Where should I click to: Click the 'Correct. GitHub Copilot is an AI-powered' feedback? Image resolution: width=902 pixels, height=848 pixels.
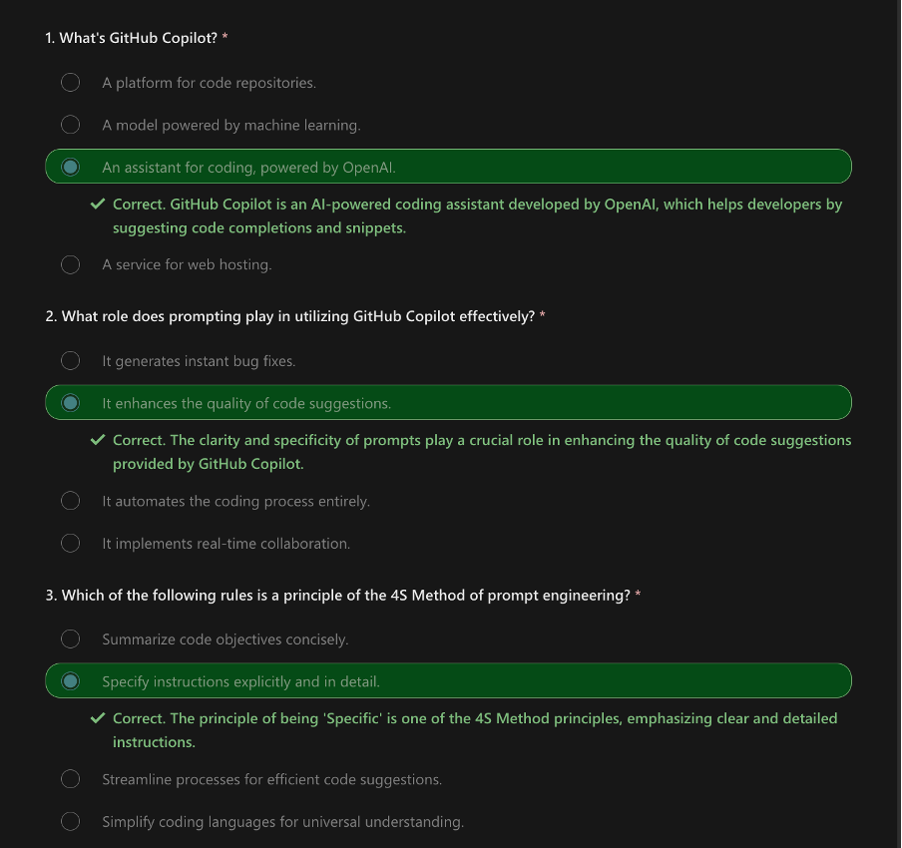(x=478, y=215)
